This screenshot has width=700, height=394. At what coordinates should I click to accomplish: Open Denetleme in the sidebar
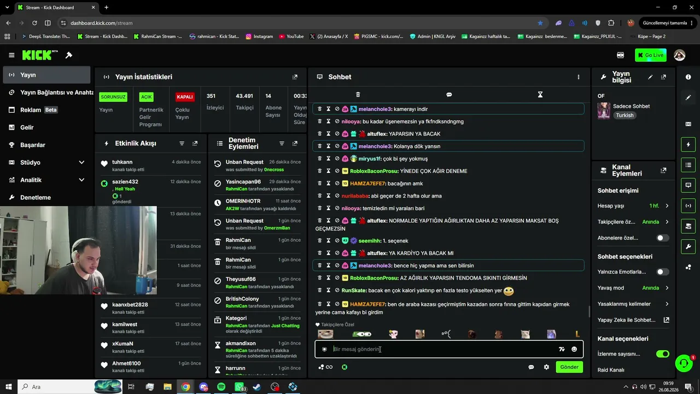(x=46, y=198)
